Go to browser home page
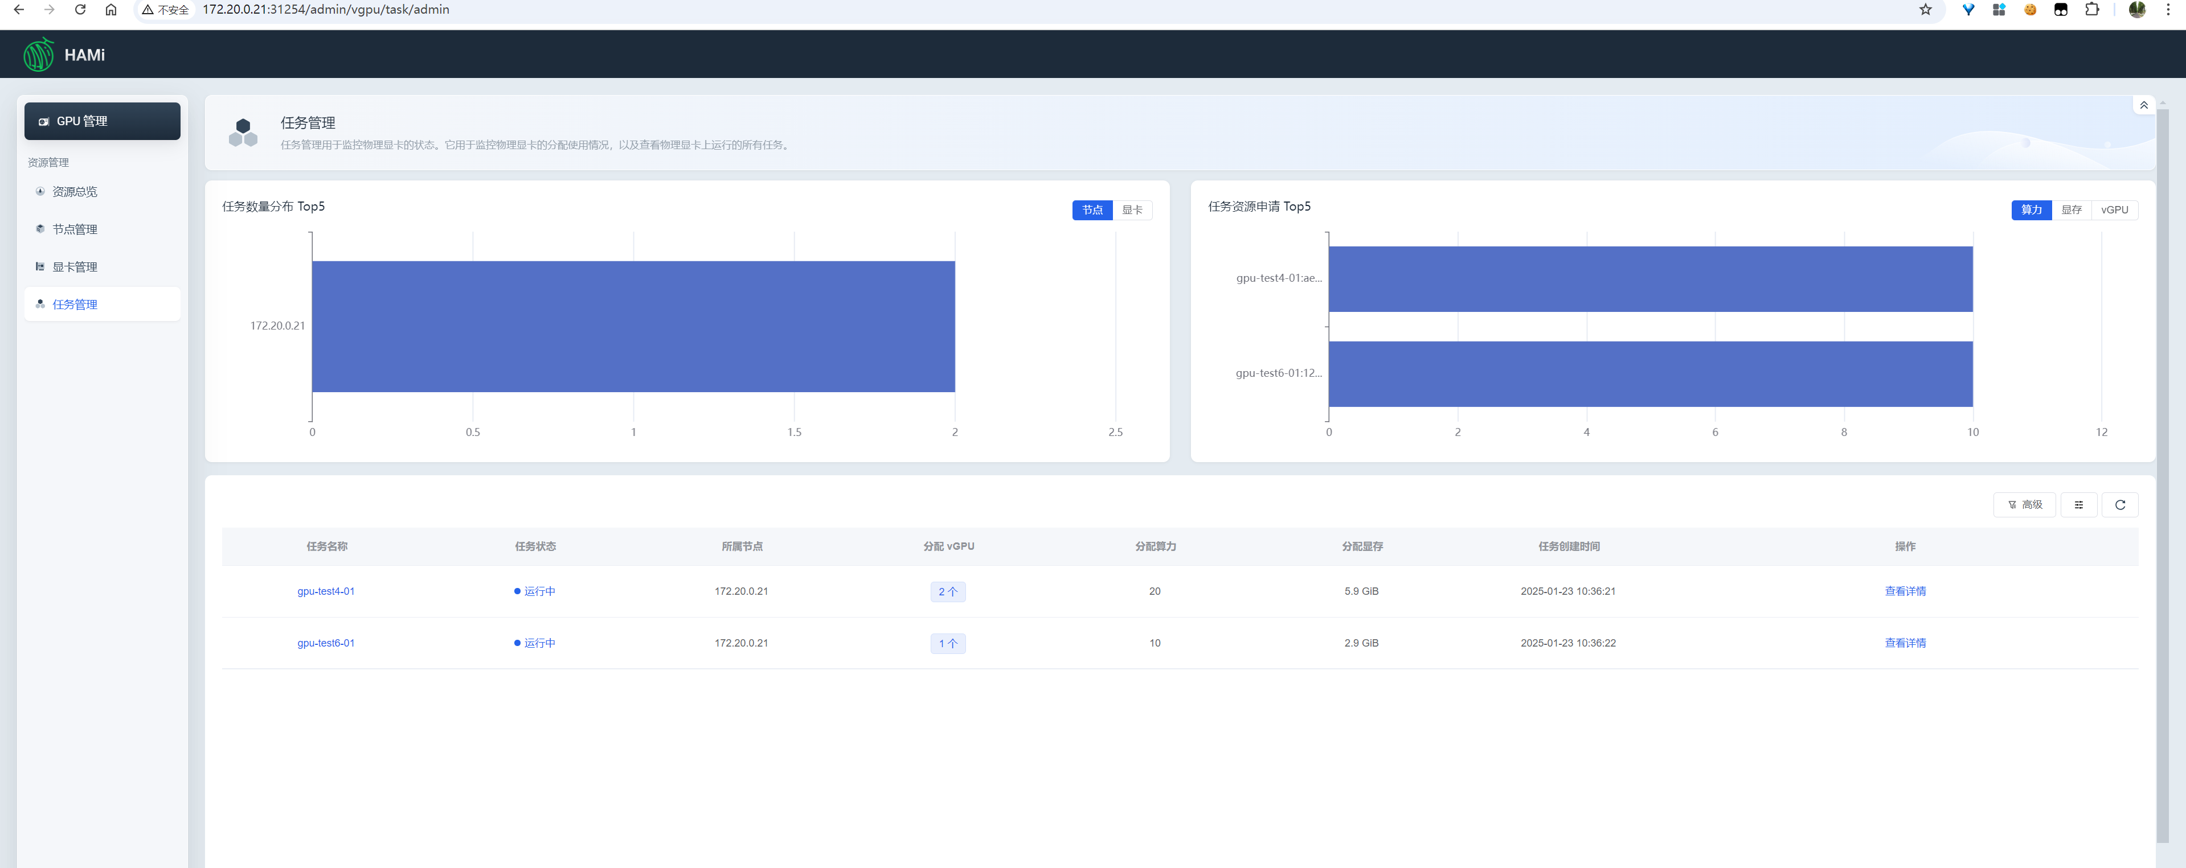The height and width of the screenshot is (868, 2186). pyautogui.click(x=110, y=10)
